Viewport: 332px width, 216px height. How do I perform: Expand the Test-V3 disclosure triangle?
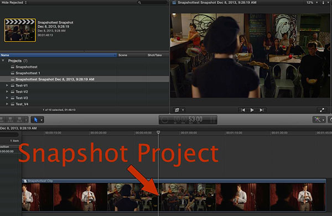pos(7,98)
